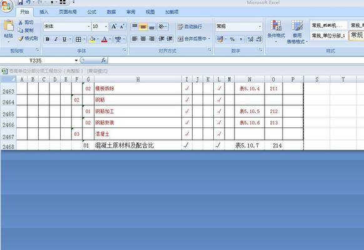Open the font size dropdown
The height and width of the screenshot is (250, 364).
pos(106,26)
